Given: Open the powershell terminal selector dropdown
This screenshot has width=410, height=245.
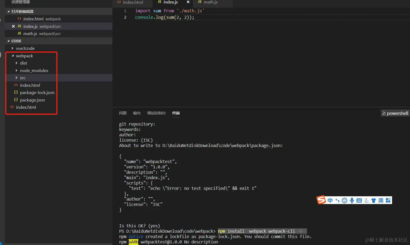Looking at the screenshot, I should 395,113.
